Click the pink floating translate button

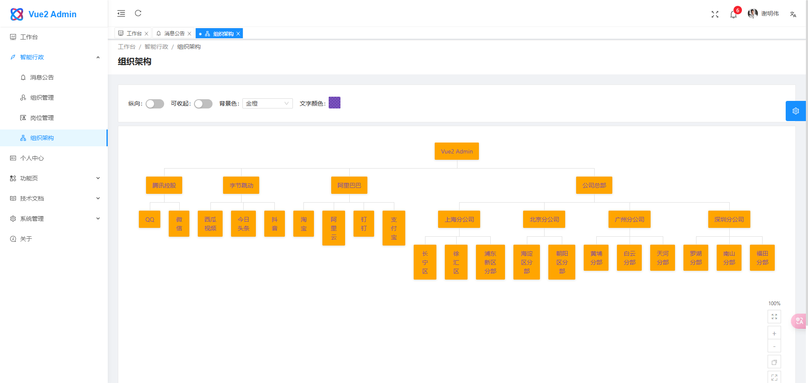click(x=800, y=321)
